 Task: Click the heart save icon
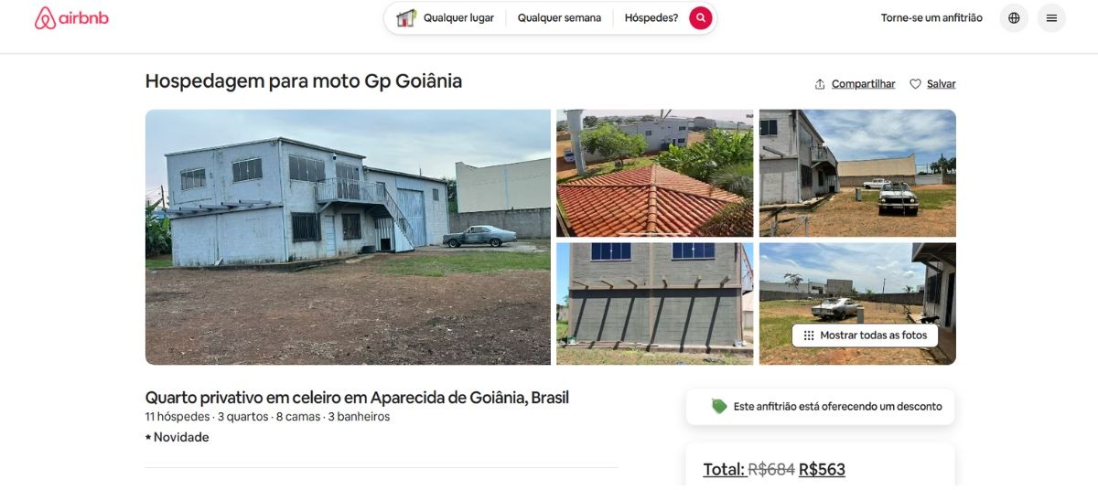(915, 84)
